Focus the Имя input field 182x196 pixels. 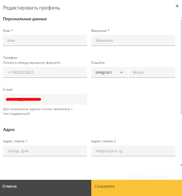click(45, 40)
